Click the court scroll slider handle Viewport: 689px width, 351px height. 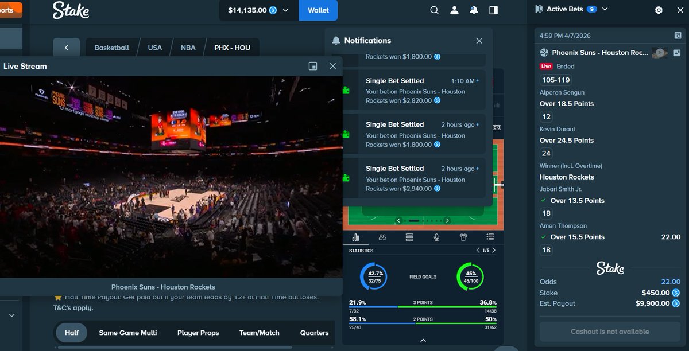(x=413, y=221)
